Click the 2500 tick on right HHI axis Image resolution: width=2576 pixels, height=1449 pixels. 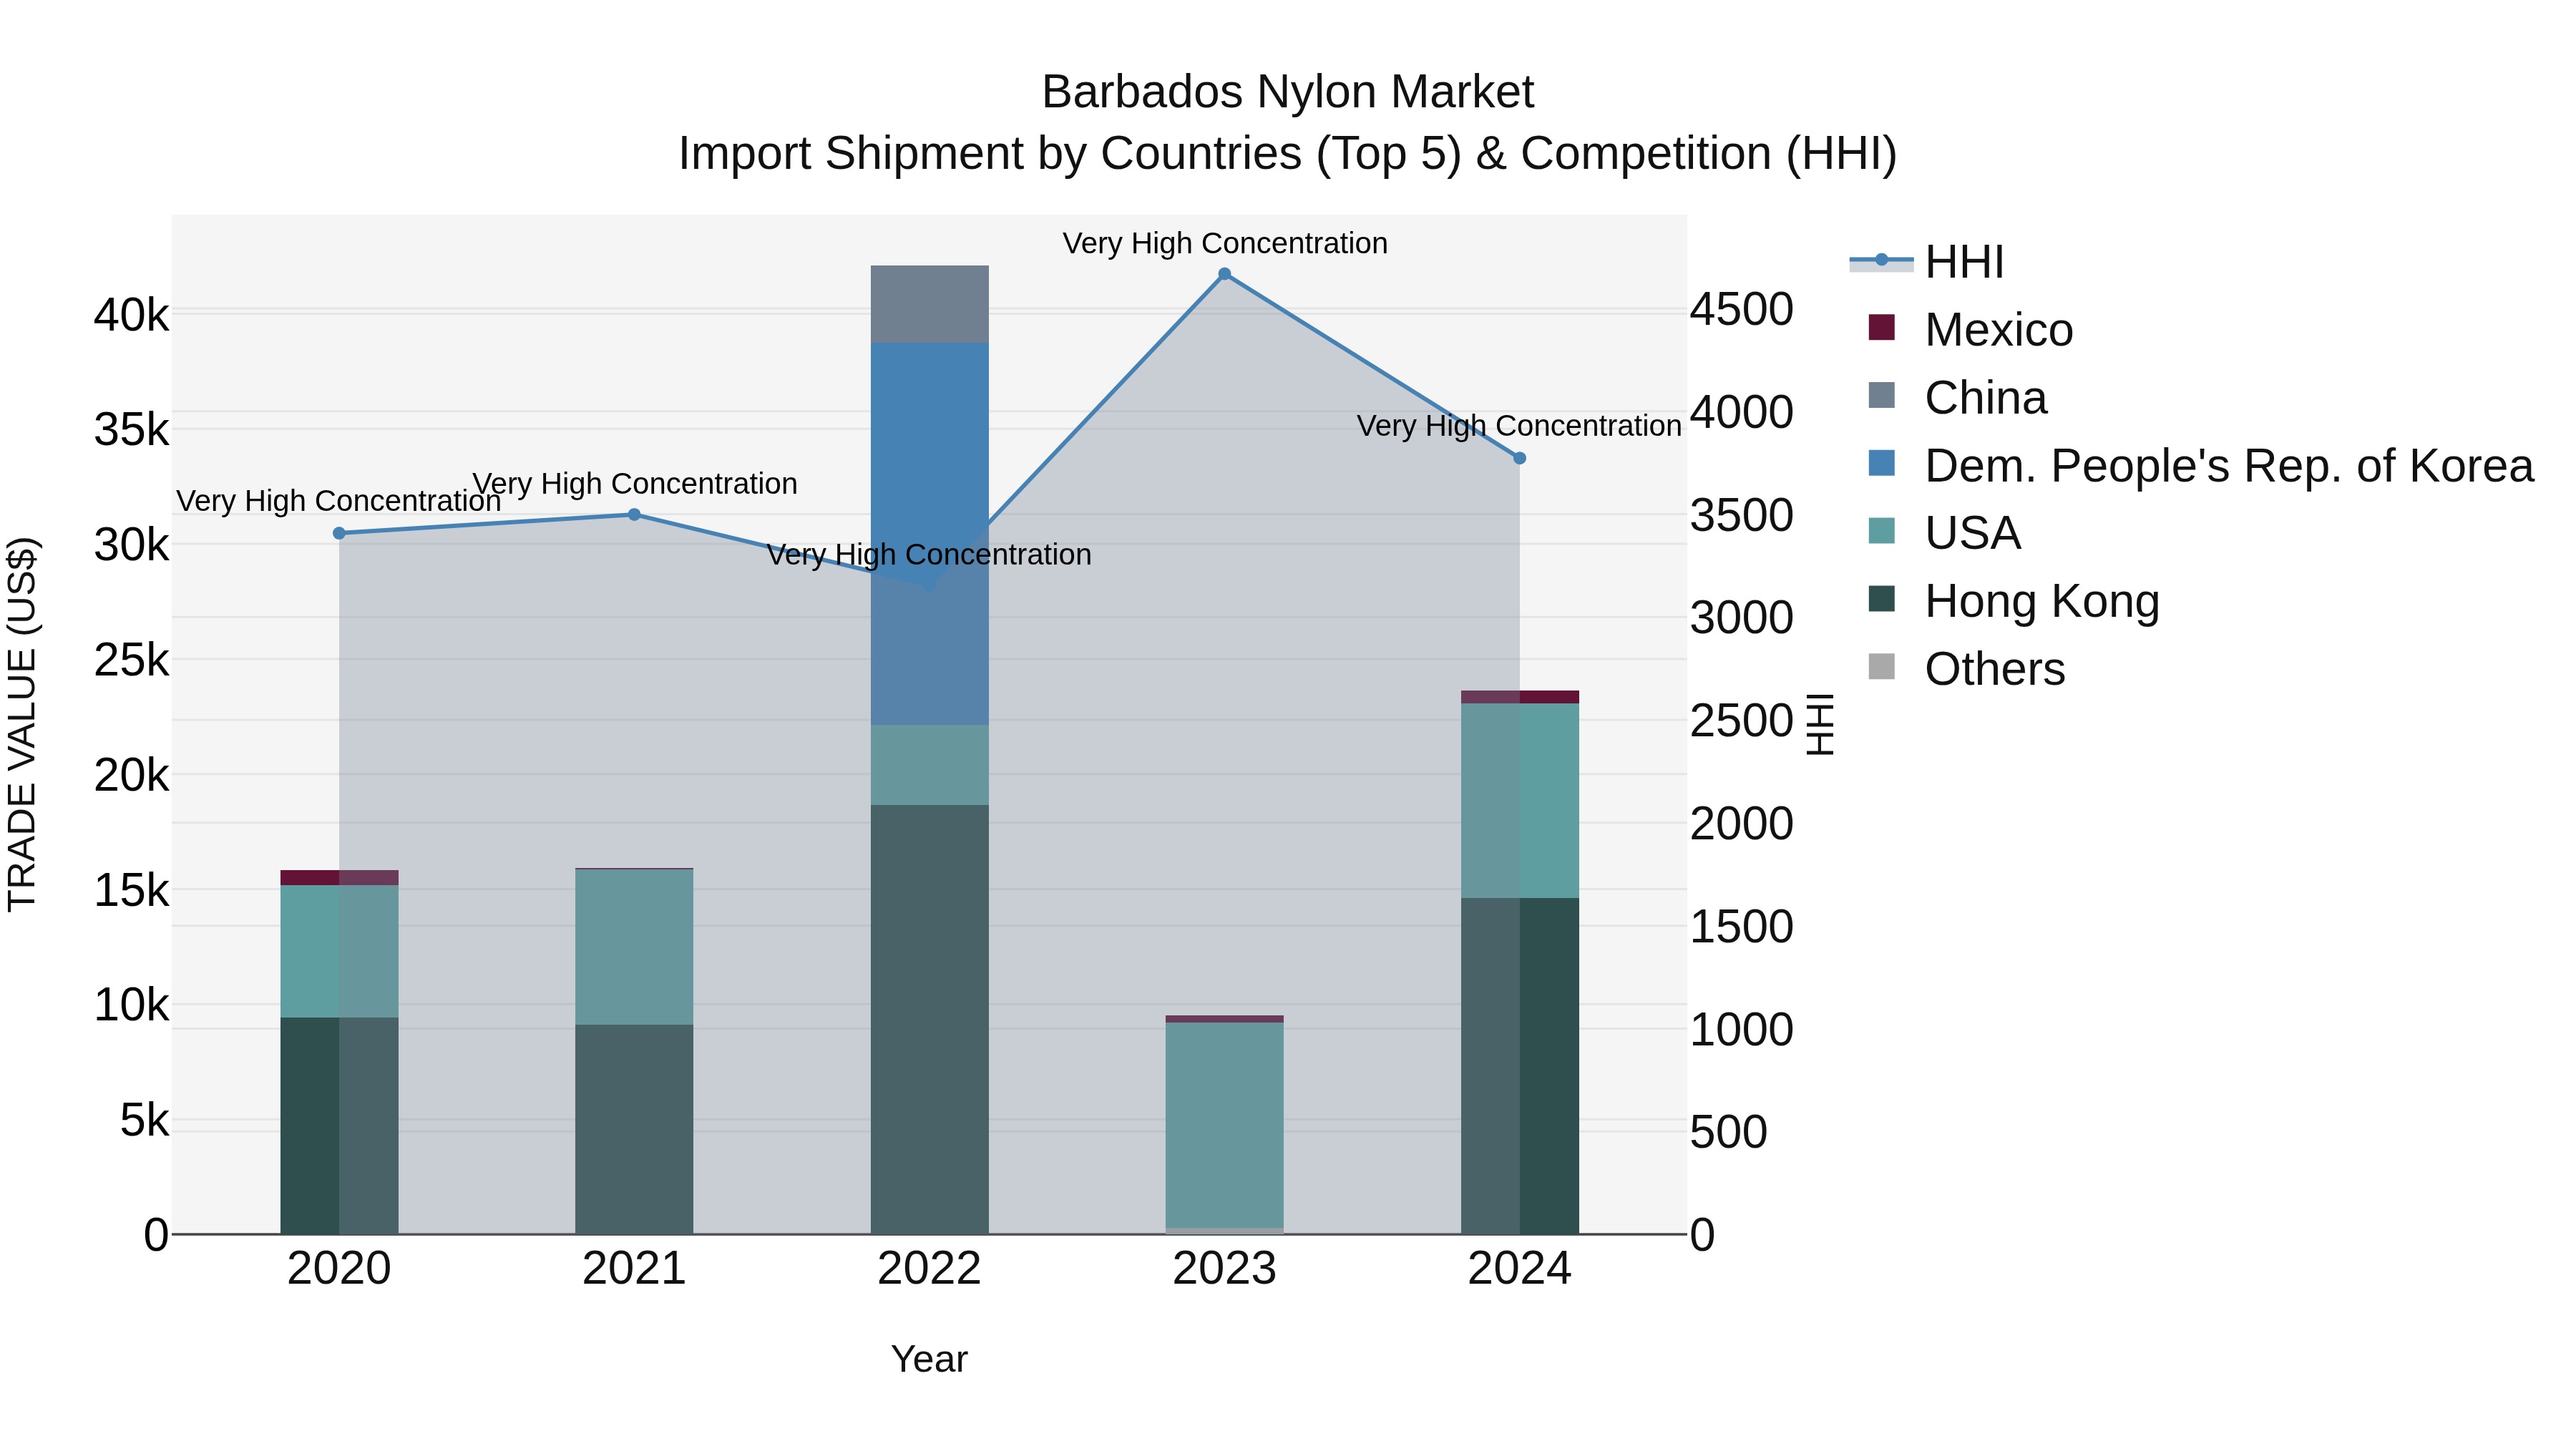click(1741, 721)
